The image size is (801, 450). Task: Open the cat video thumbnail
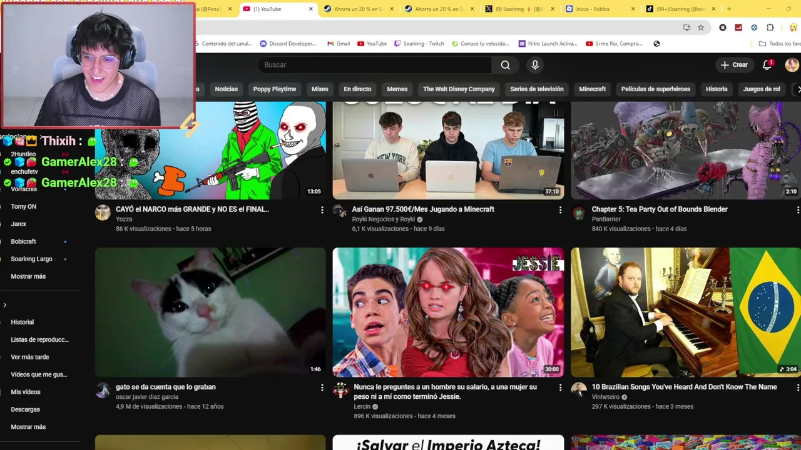click(x=210, y=312)
